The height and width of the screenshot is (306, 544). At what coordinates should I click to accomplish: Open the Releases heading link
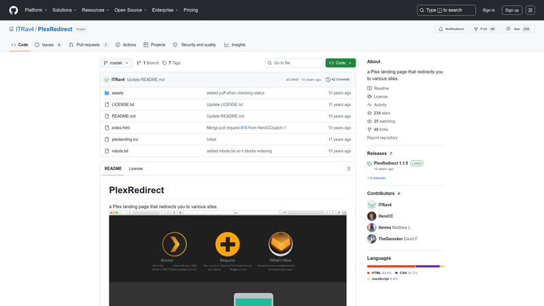pyautogui.click(x=377, y=154)
